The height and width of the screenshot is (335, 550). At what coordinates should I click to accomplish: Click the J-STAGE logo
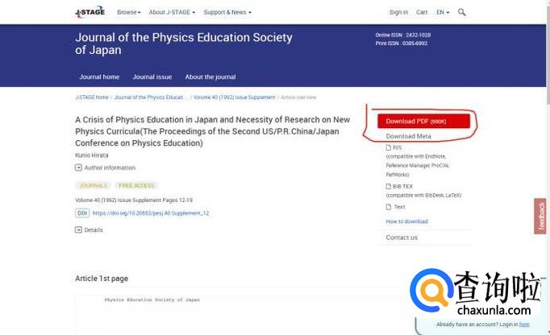89,12
